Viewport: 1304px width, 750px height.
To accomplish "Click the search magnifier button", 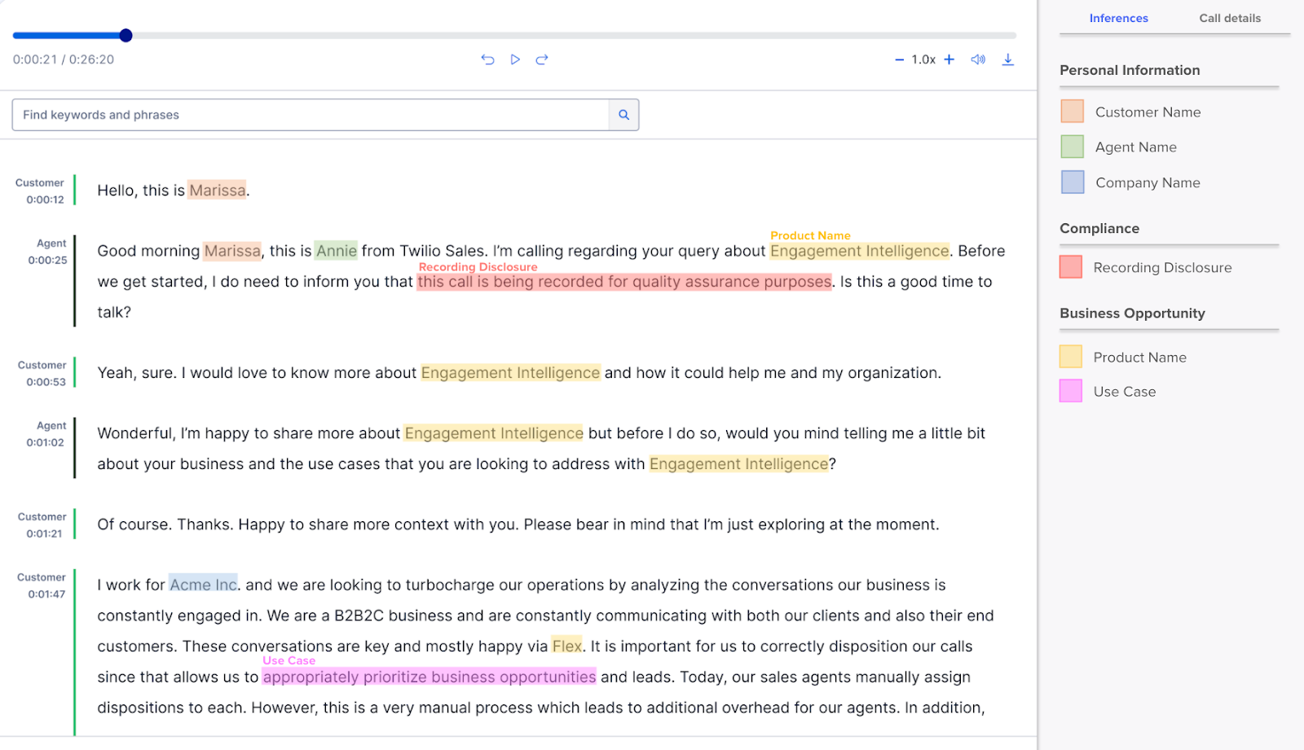I will [x=623, y=115].
